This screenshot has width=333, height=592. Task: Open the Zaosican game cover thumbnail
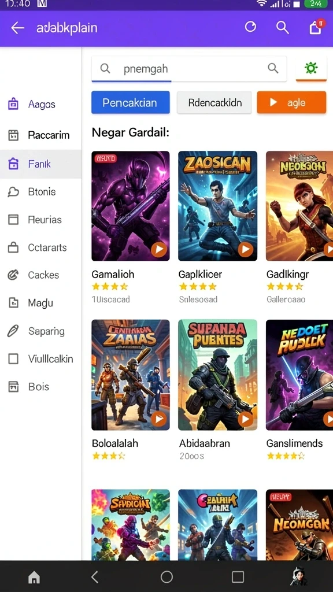pos(217,206)
